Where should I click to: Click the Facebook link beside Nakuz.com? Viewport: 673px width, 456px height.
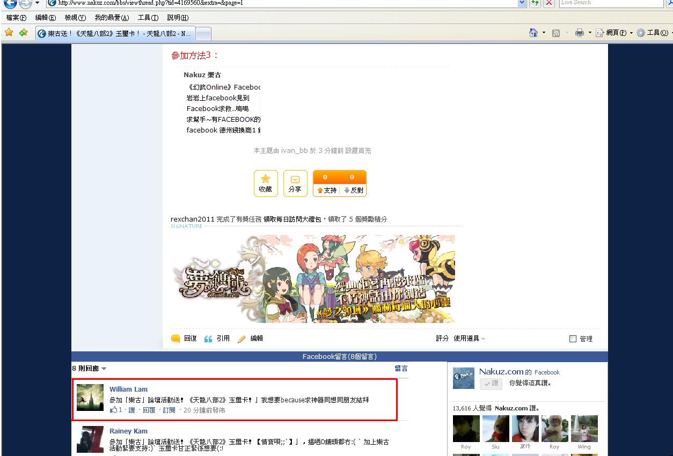click(547, 372)
